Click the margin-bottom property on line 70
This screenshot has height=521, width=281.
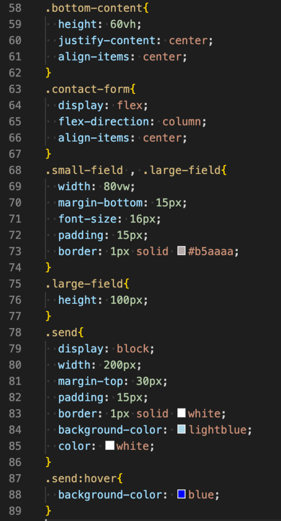coord(101,202)
